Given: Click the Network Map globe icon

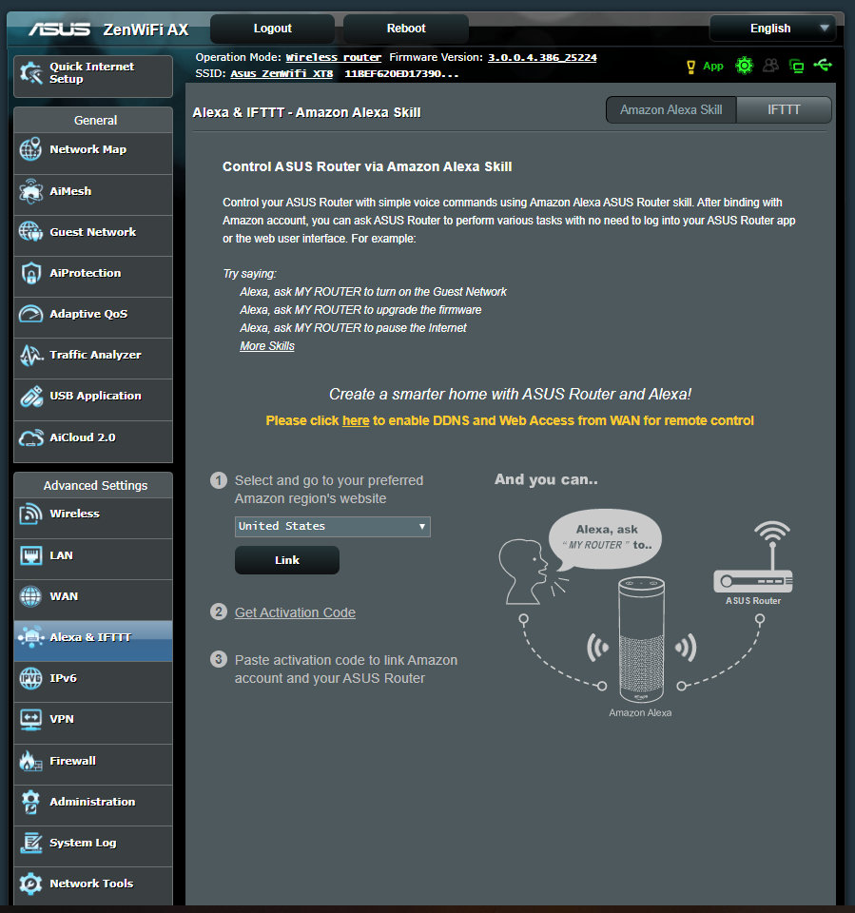Looking at the screenshot, I should [x=30, y=149].
